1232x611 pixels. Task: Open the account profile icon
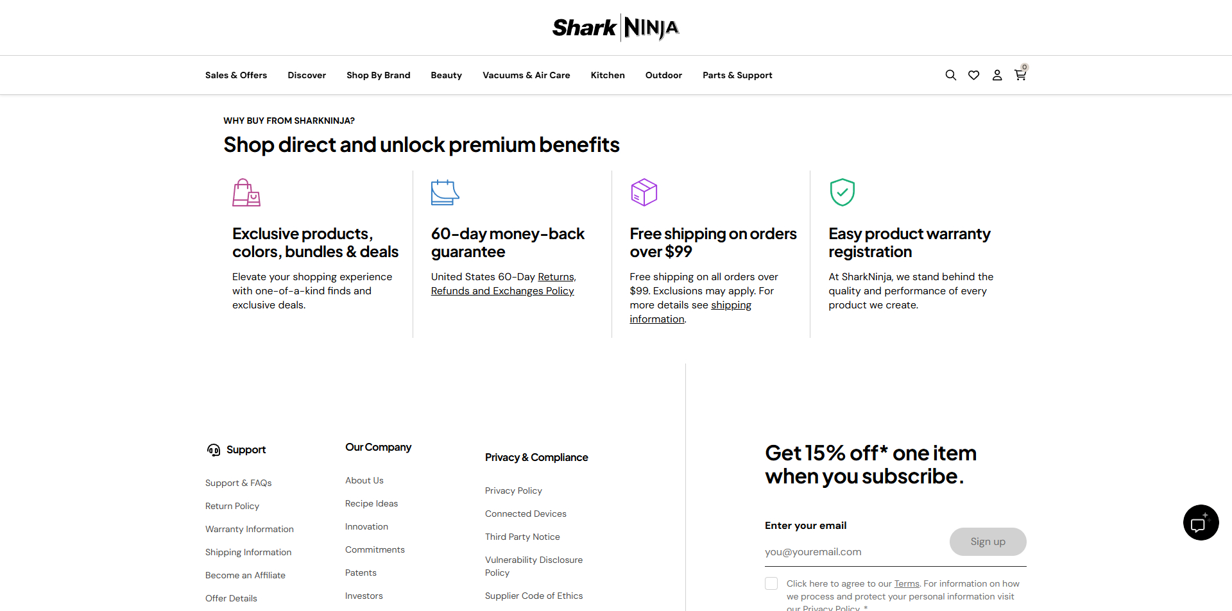coord(997,75)
